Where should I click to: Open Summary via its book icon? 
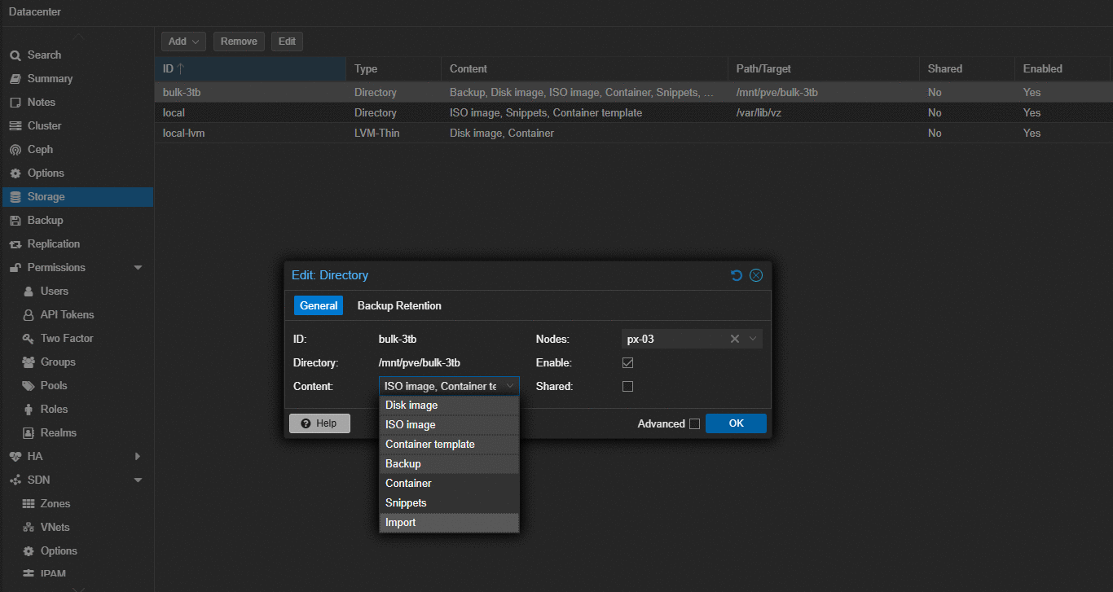tap(15, 79)
